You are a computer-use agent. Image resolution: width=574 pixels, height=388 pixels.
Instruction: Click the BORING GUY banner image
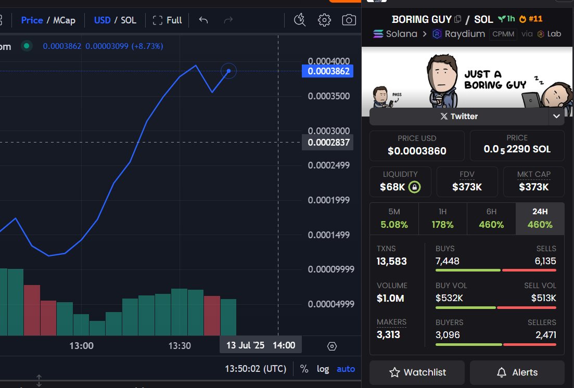click(x=467, y=77)
